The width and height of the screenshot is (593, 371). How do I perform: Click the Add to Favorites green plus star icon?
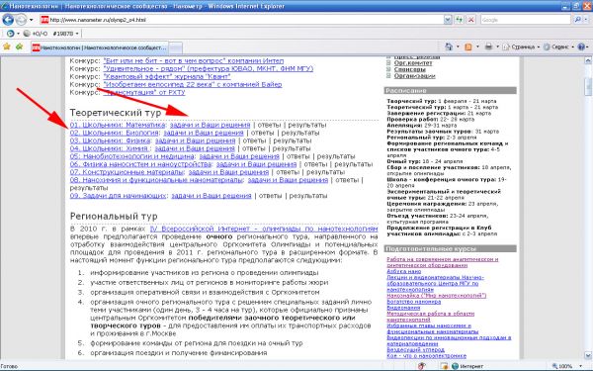[20, 46]
